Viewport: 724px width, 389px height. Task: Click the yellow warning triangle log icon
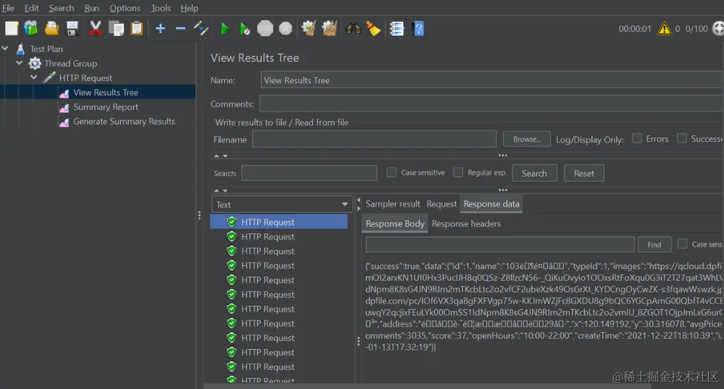(664, 29)
